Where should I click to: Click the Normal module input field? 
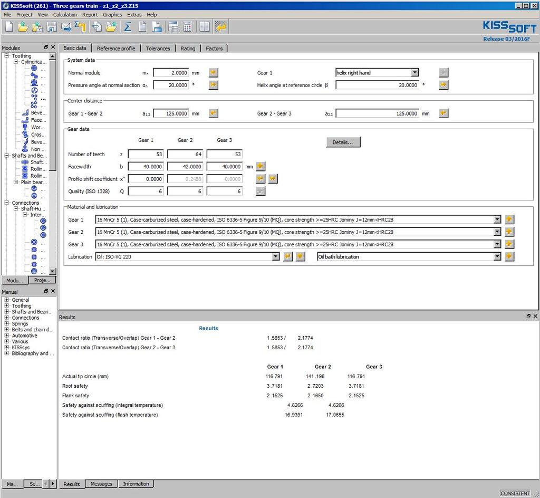pyautogui.click(x=171, y=73)
